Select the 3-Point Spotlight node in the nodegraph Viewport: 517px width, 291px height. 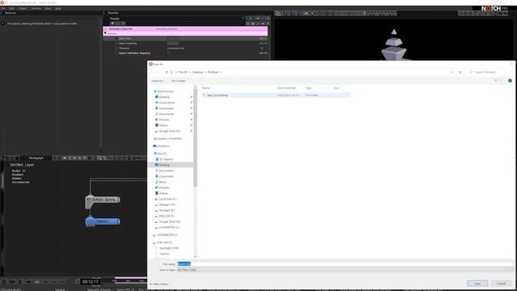[x=103, y=200]
